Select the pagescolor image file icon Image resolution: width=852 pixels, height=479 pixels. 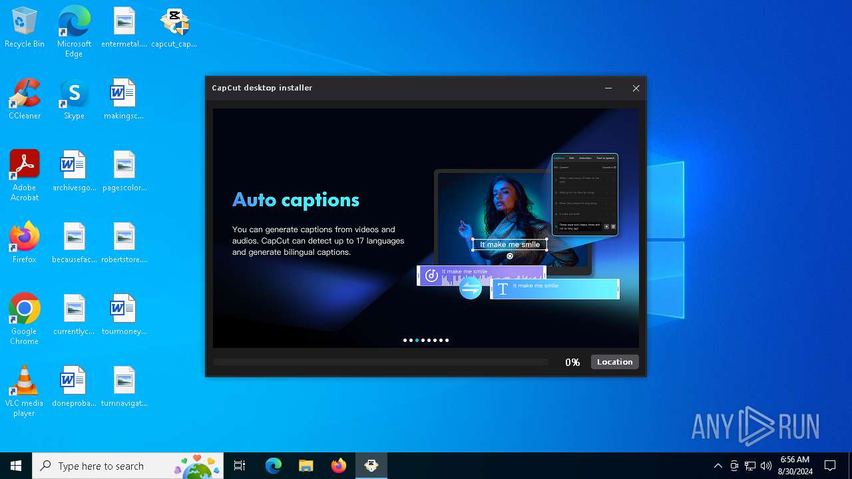point(124,172)
